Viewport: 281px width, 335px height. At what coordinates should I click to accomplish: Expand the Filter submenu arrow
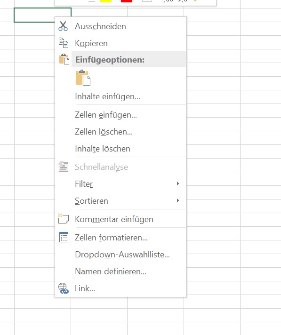pos(178,183)
